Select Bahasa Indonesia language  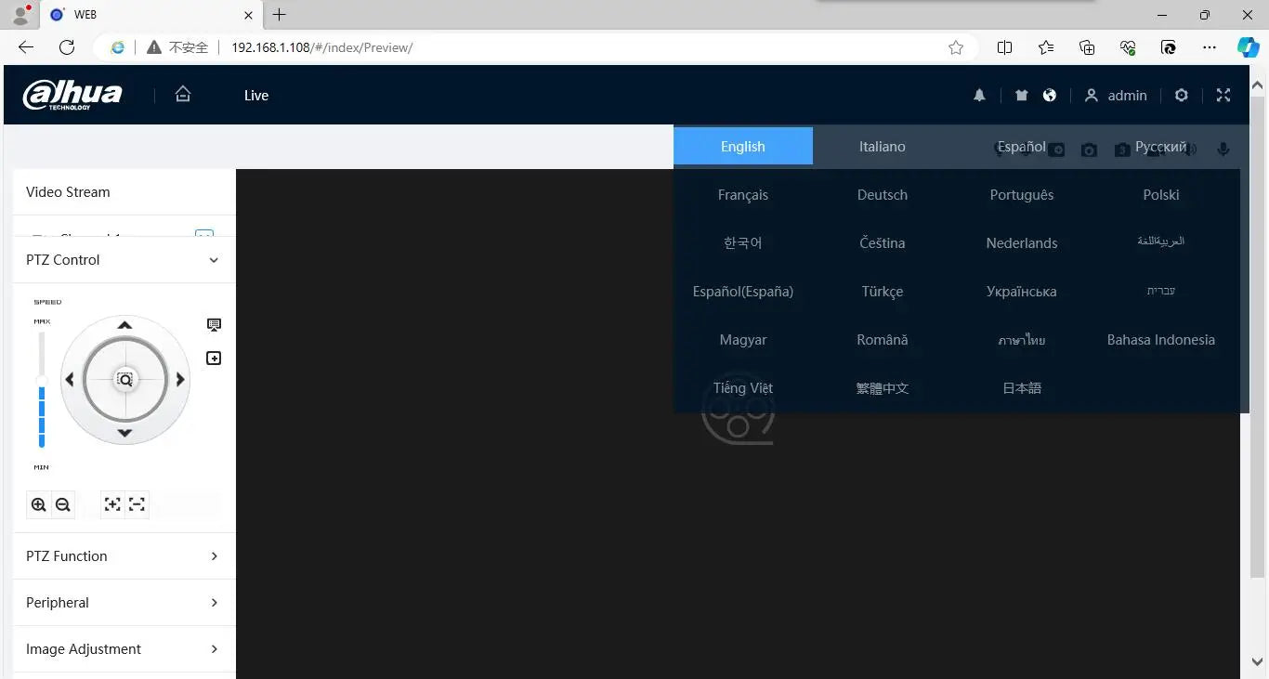(x=1161, y=339)
